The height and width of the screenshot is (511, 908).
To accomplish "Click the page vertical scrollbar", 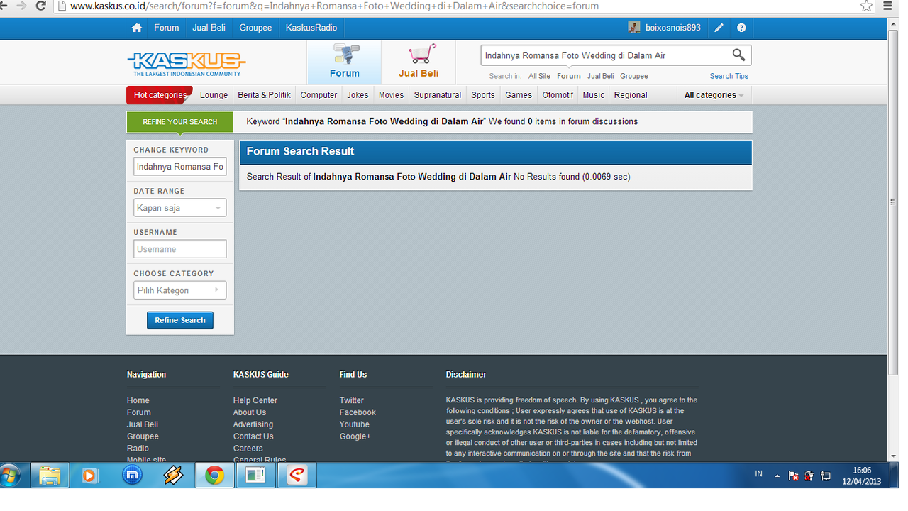I will pos(892,202).
